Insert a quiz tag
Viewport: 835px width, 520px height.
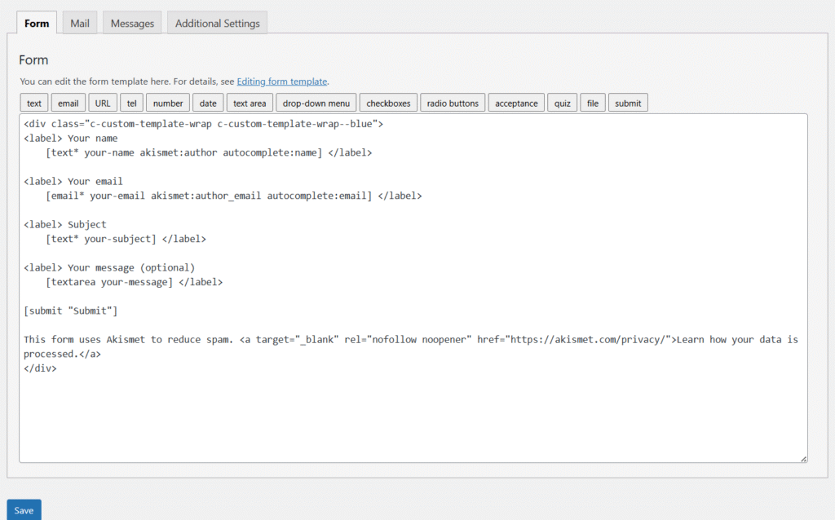[563, 104]
